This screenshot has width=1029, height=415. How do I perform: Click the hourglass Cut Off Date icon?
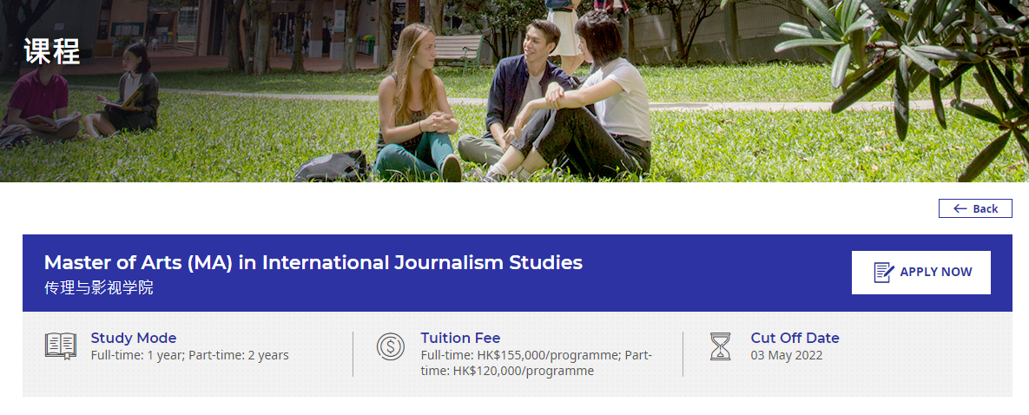pyautogui.click(x=720, y=346)
